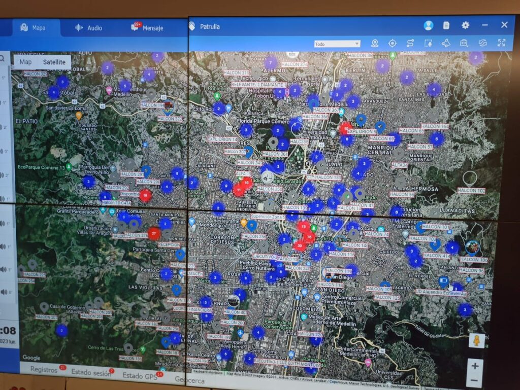Click the crosshair target icon in the toolbar
Image resolution: width=520 pixels, height=390 pixels.
coord(393,44)
